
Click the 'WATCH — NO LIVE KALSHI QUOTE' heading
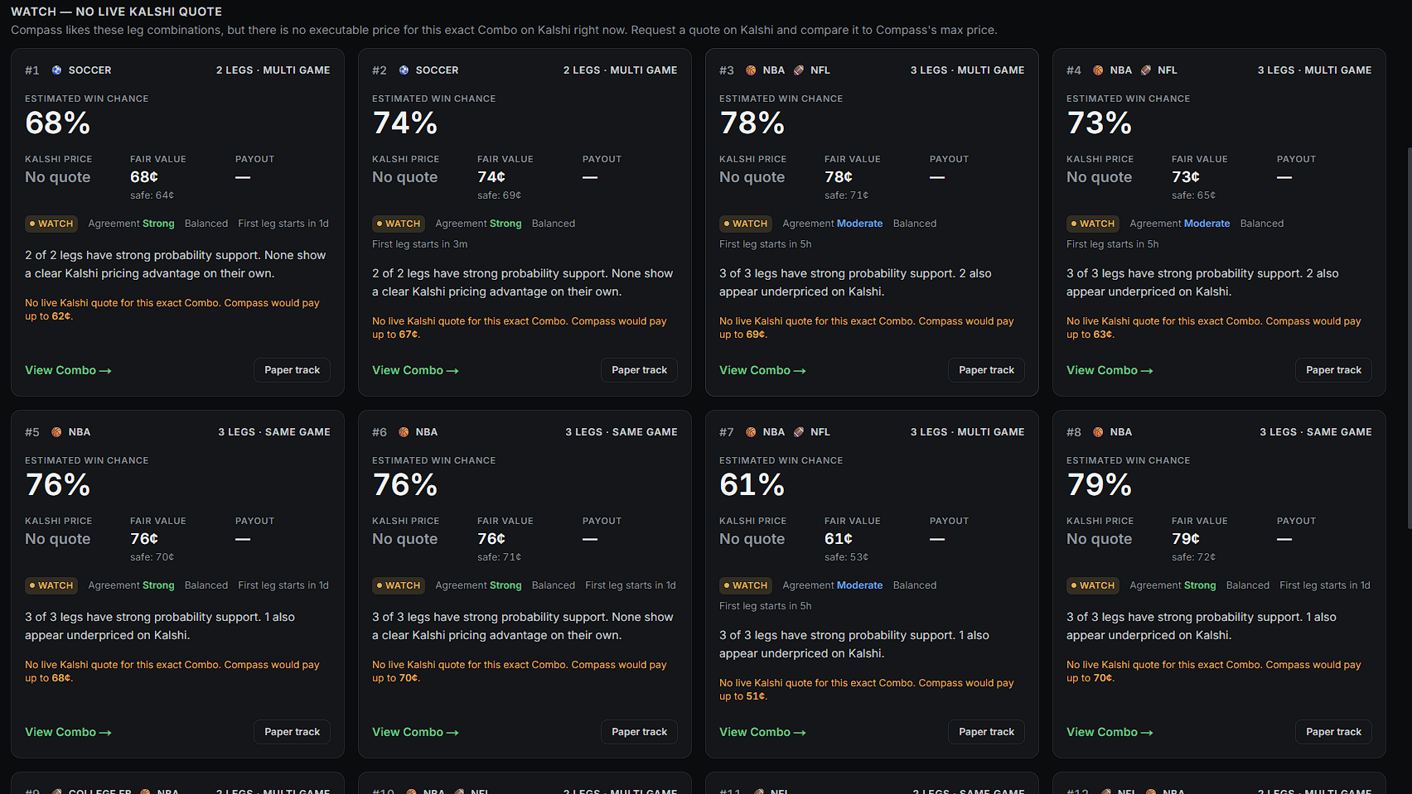point(116,12)
